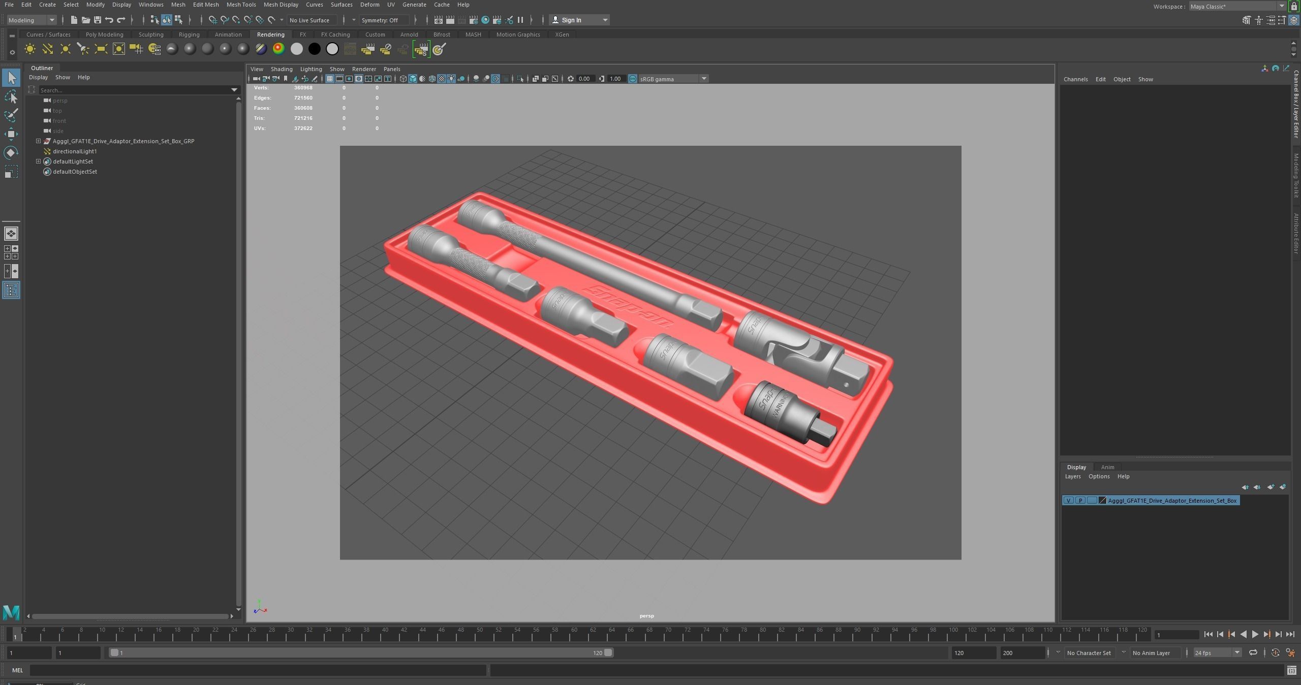Switch to the Arnold shelf tab
The width and height of the screenshot is (1301, 685).
tap(409, 35)
